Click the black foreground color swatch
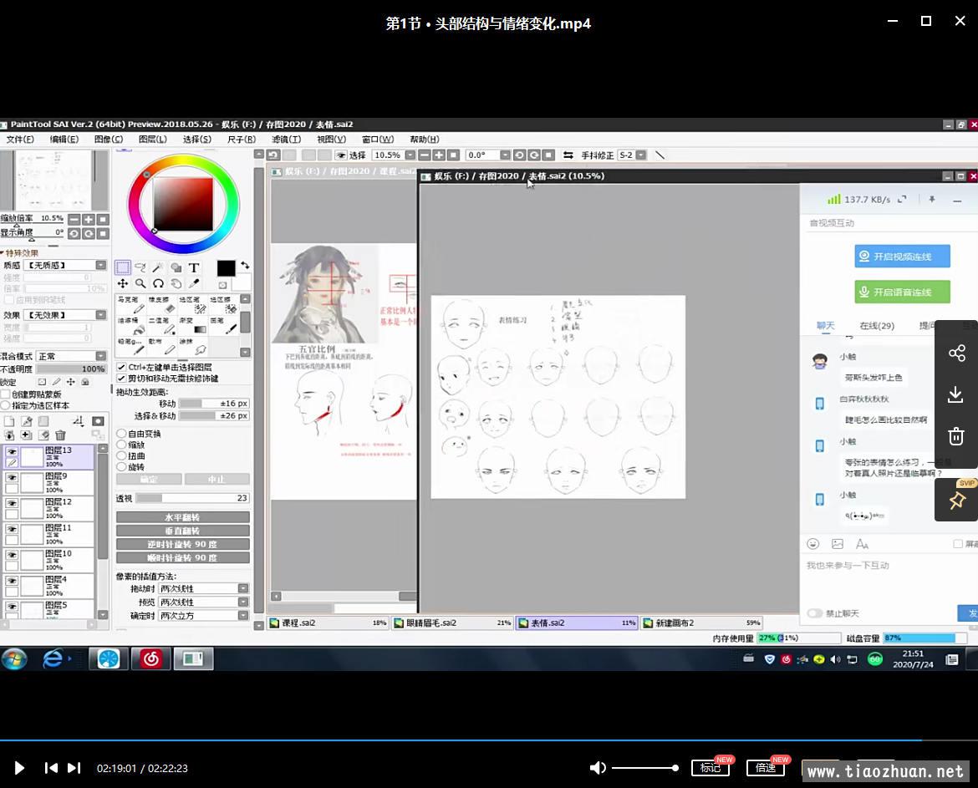The image size is (978, 788). pos(226,267)
